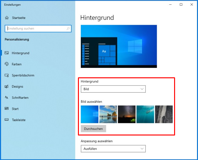Click the Designs brush icon

coord(7,86)
